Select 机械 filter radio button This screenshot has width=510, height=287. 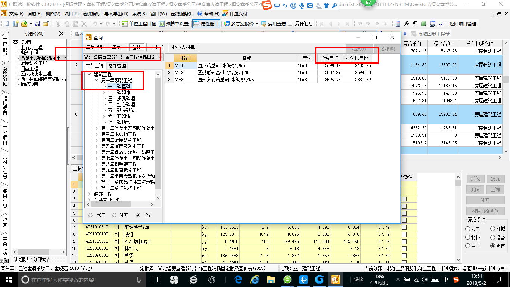493,229
